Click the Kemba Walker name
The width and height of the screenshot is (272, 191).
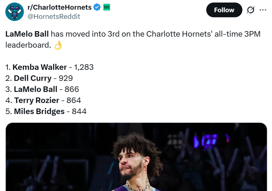pyautogui.click(x=40, y=67)
